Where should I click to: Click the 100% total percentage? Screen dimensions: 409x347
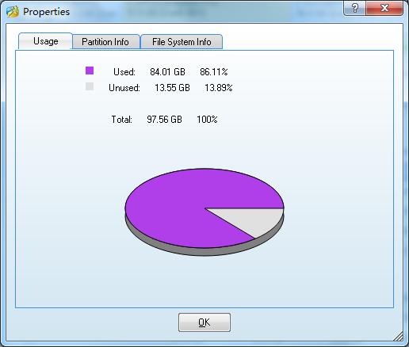207,120
